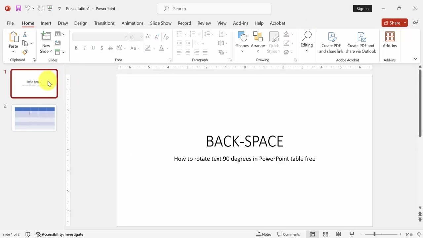The height and width of the screenshot is (238, 423).
Task: Start presentation from beginning icon in title bar
Action: coord(50,8)
